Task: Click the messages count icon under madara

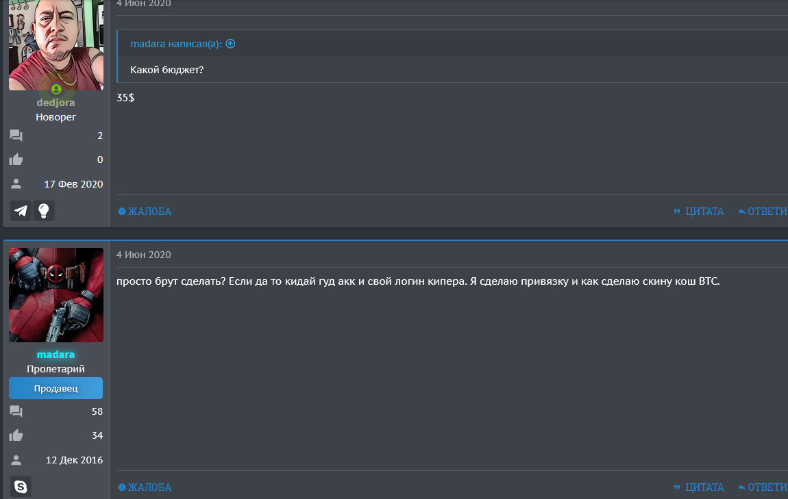Action: [x=16, y=411]
